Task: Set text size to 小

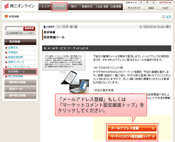Action: [x=141, y=2]
